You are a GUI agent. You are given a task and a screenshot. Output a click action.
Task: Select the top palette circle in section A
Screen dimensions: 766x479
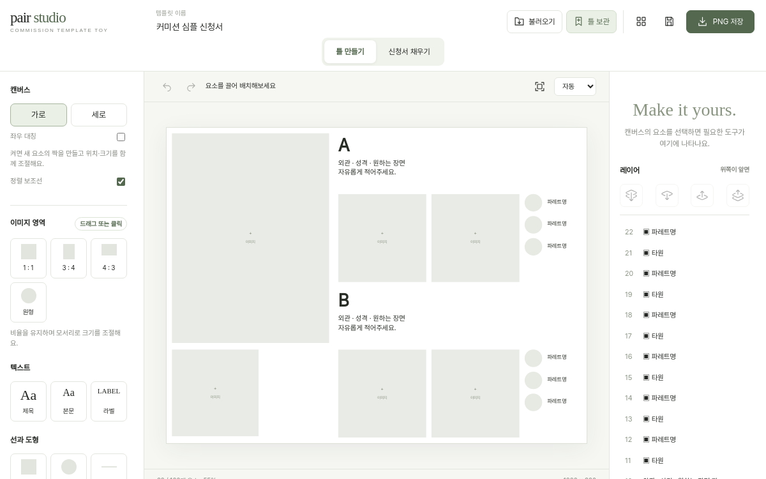coord(533,202)
